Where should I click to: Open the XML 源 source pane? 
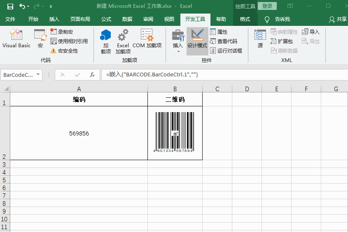pyautogui.click(x=260, y=39)
